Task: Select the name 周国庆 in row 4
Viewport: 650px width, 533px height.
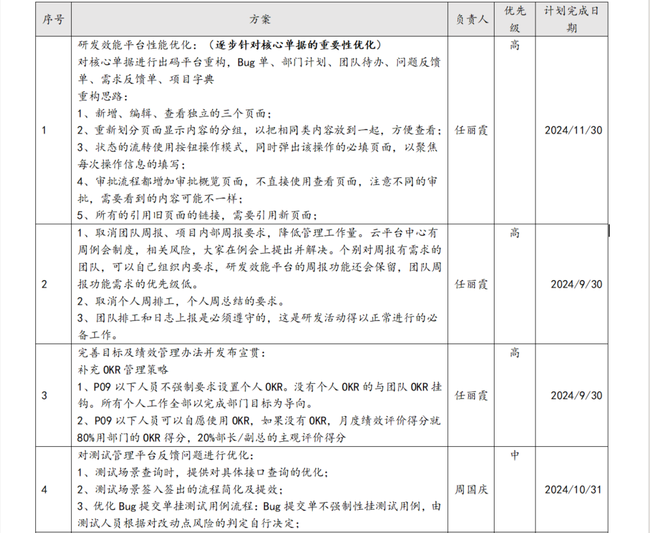Action: 471,489
